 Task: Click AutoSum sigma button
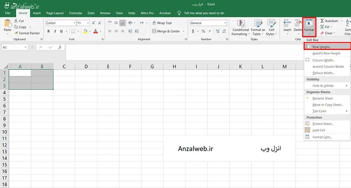point(329,21)
